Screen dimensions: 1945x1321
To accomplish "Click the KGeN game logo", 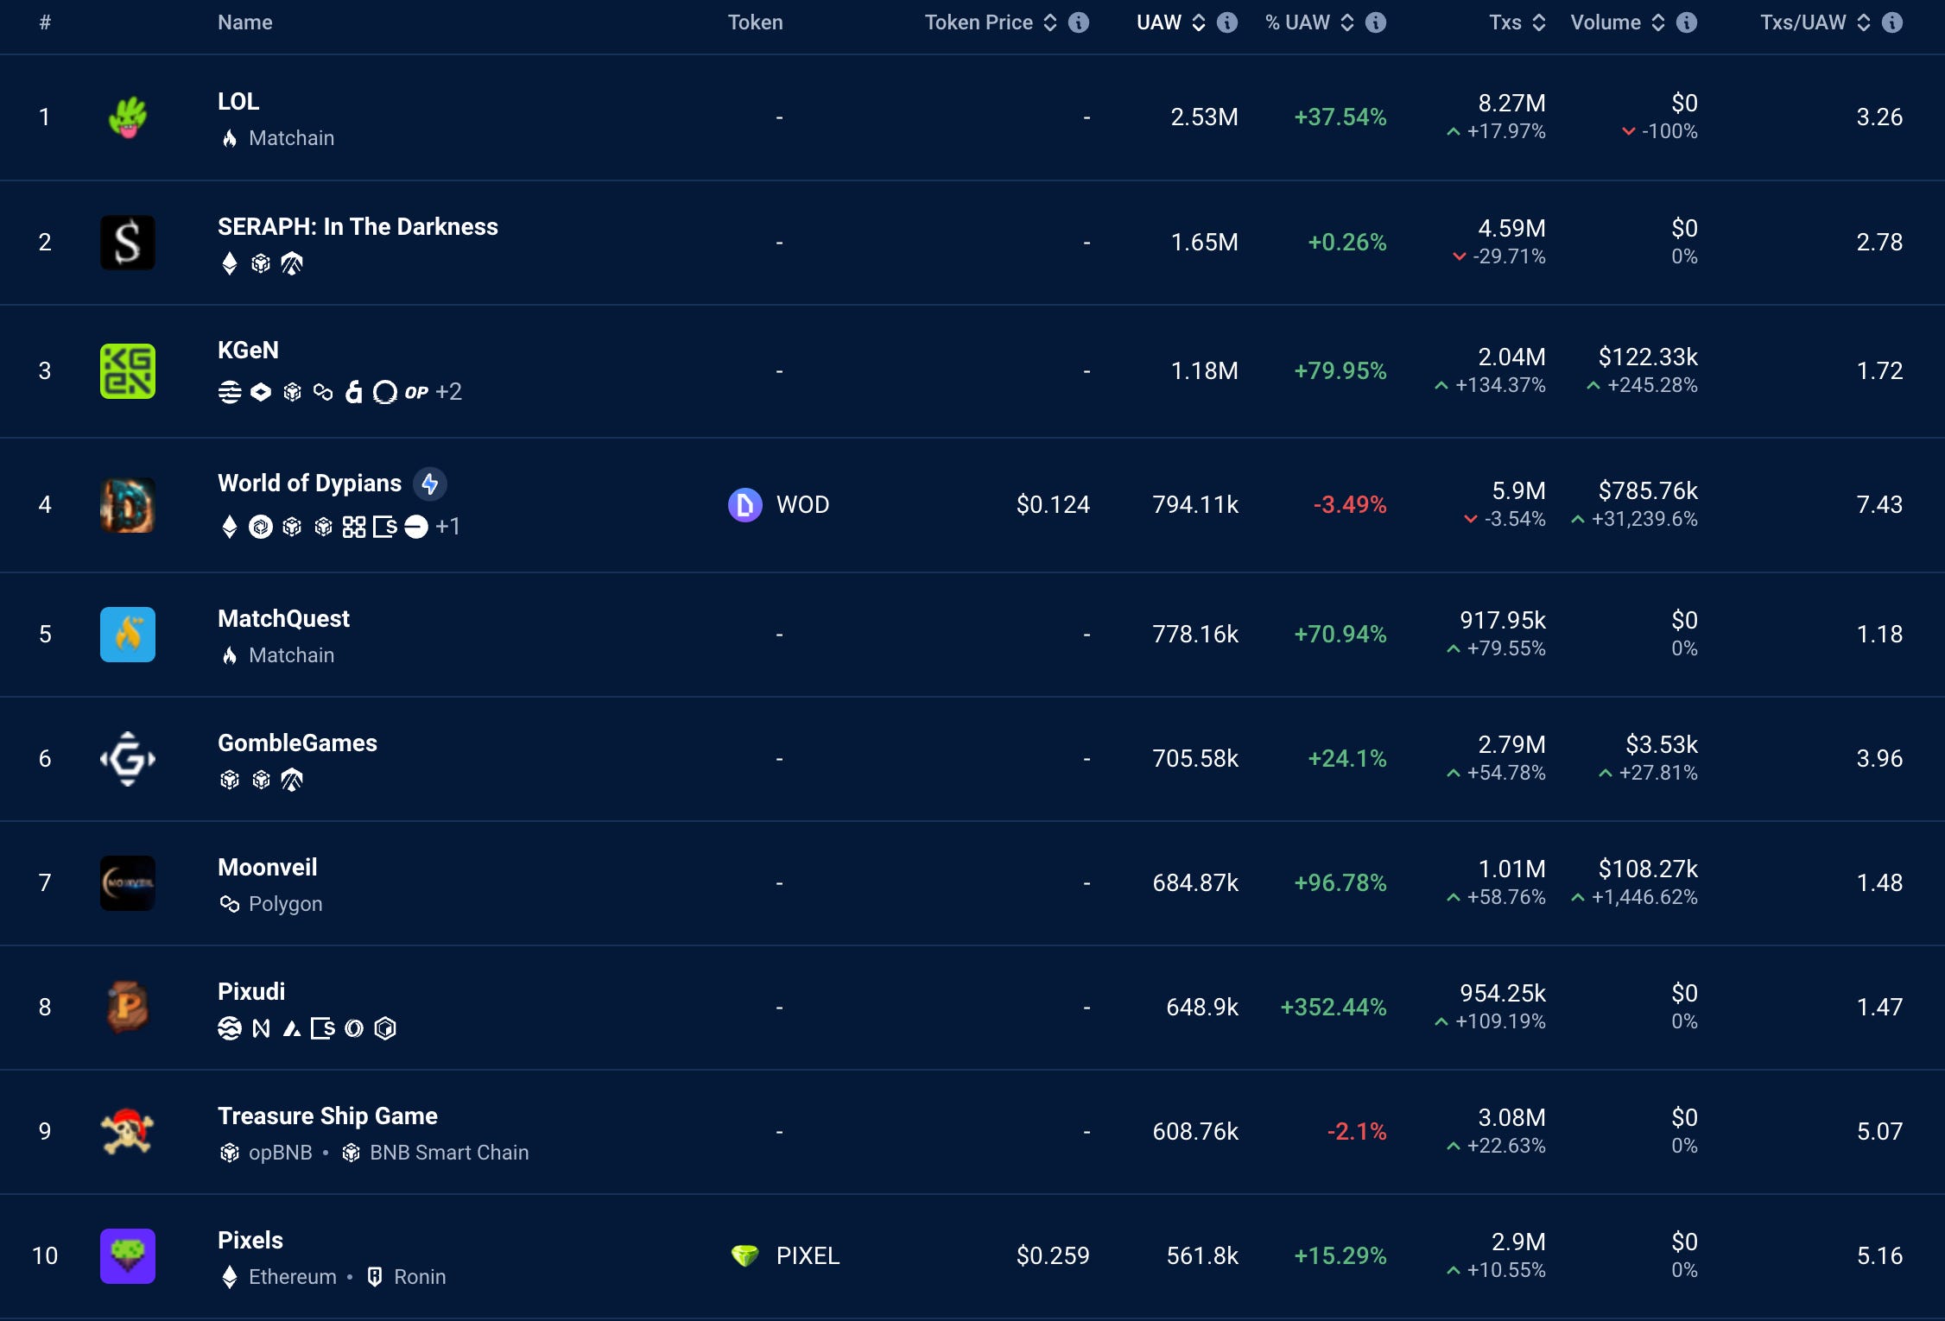I will (128, 371).
